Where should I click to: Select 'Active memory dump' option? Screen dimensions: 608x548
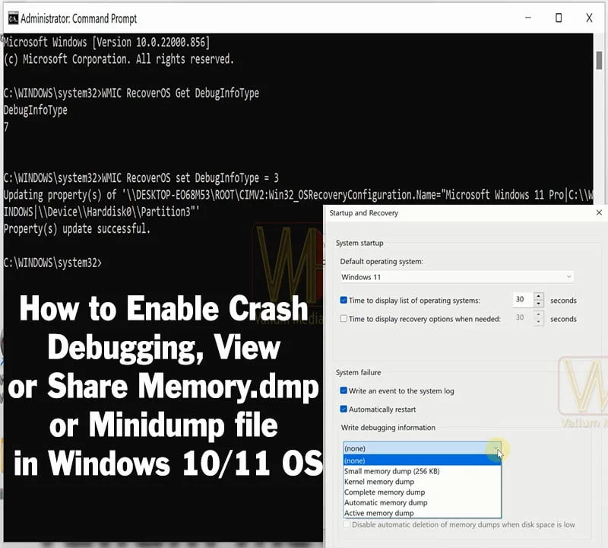pyautogui.click(x=422, y=513)
